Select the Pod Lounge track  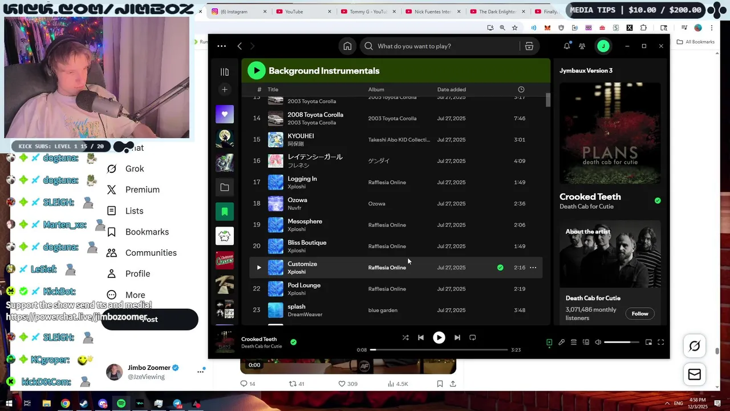point(304,285)
